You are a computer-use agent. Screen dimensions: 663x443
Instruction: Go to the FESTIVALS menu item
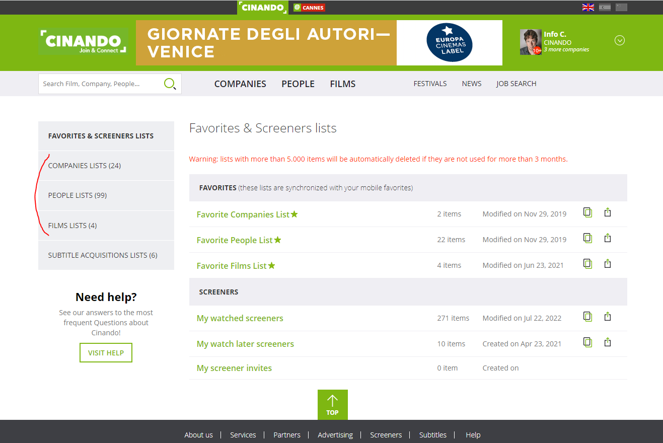pos(430,84)
